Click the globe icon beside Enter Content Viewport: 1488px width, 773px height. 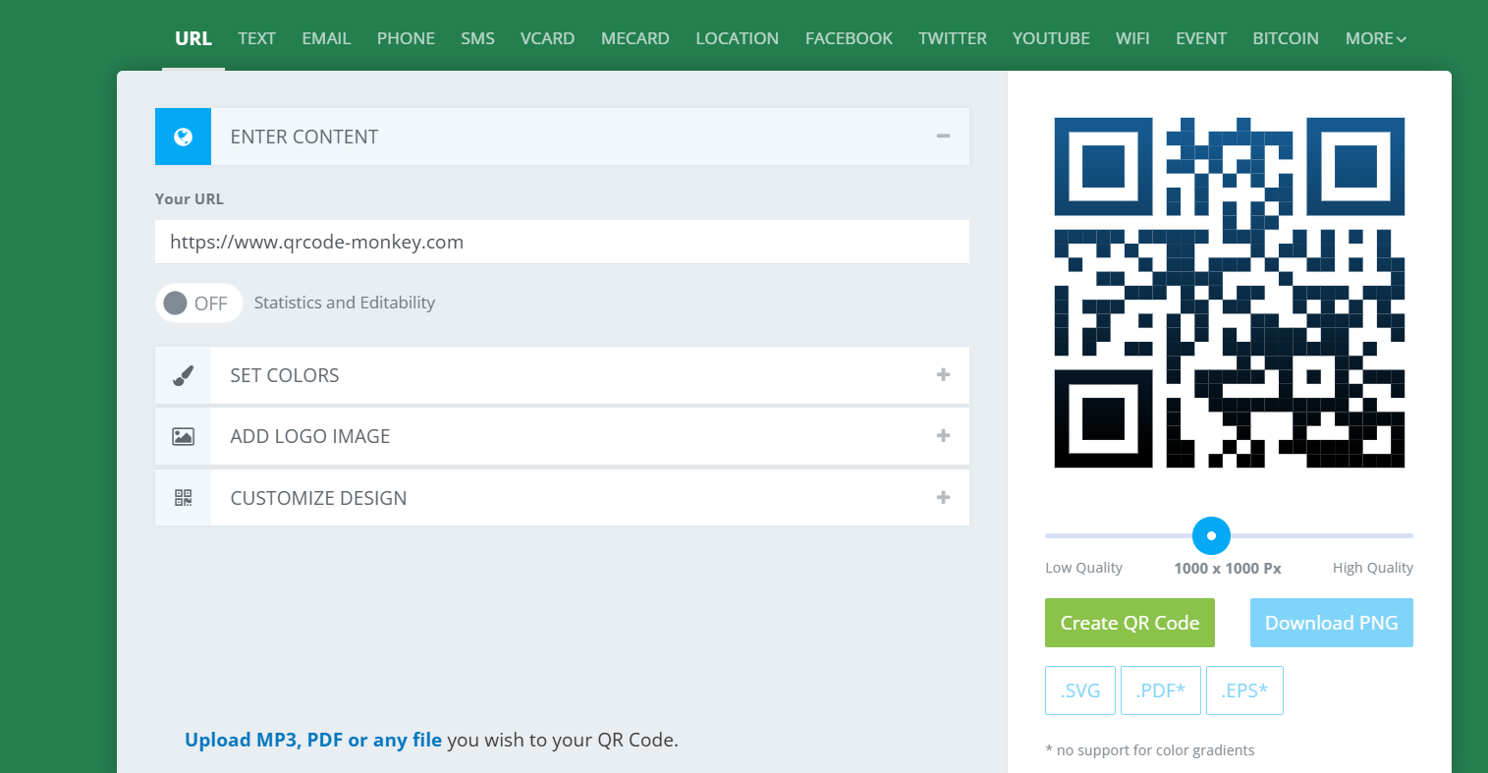[183, 137]
